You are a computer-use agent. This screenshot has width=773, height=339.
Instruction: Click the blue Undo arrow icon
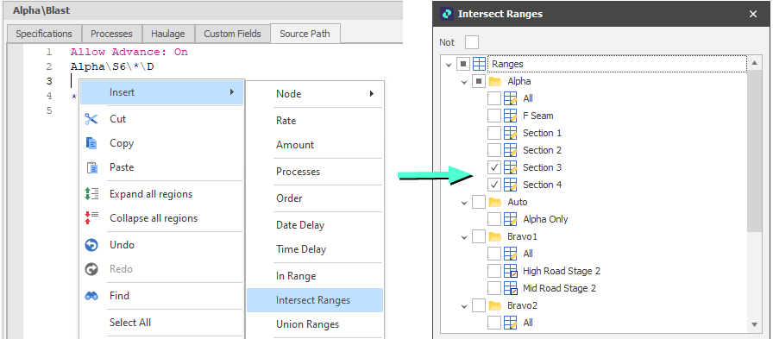(91, 245)
